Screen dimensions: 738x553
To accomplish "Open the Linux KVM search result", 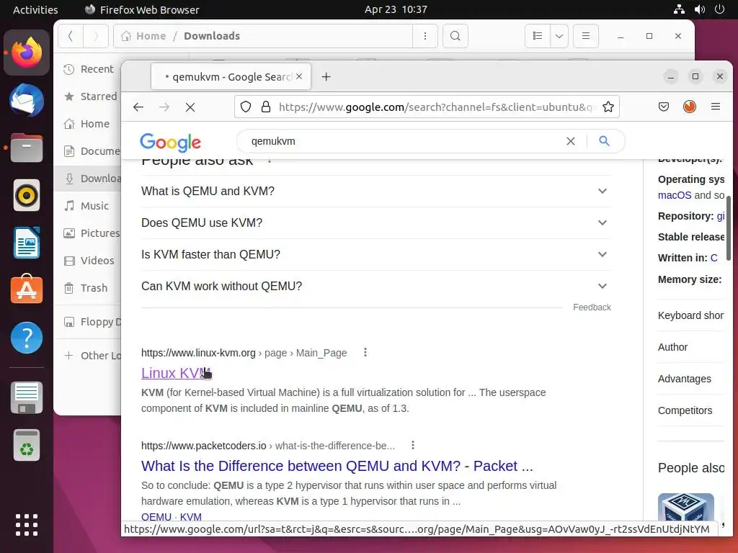I will pyautogui.click(x=175, y=373).
